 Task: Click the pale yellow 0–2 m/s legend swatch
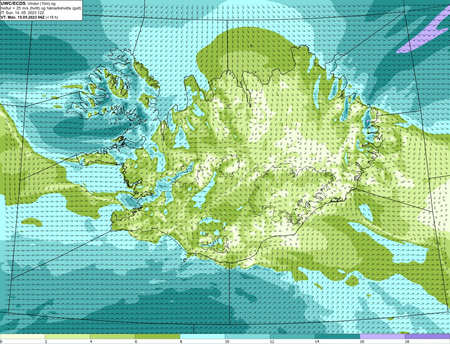pos(22,337)
